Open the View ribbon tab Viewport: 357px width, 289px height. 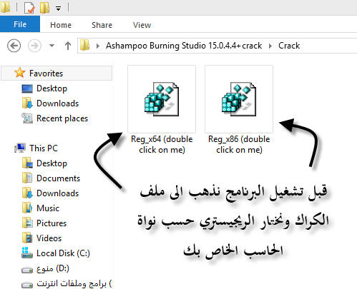142,25
